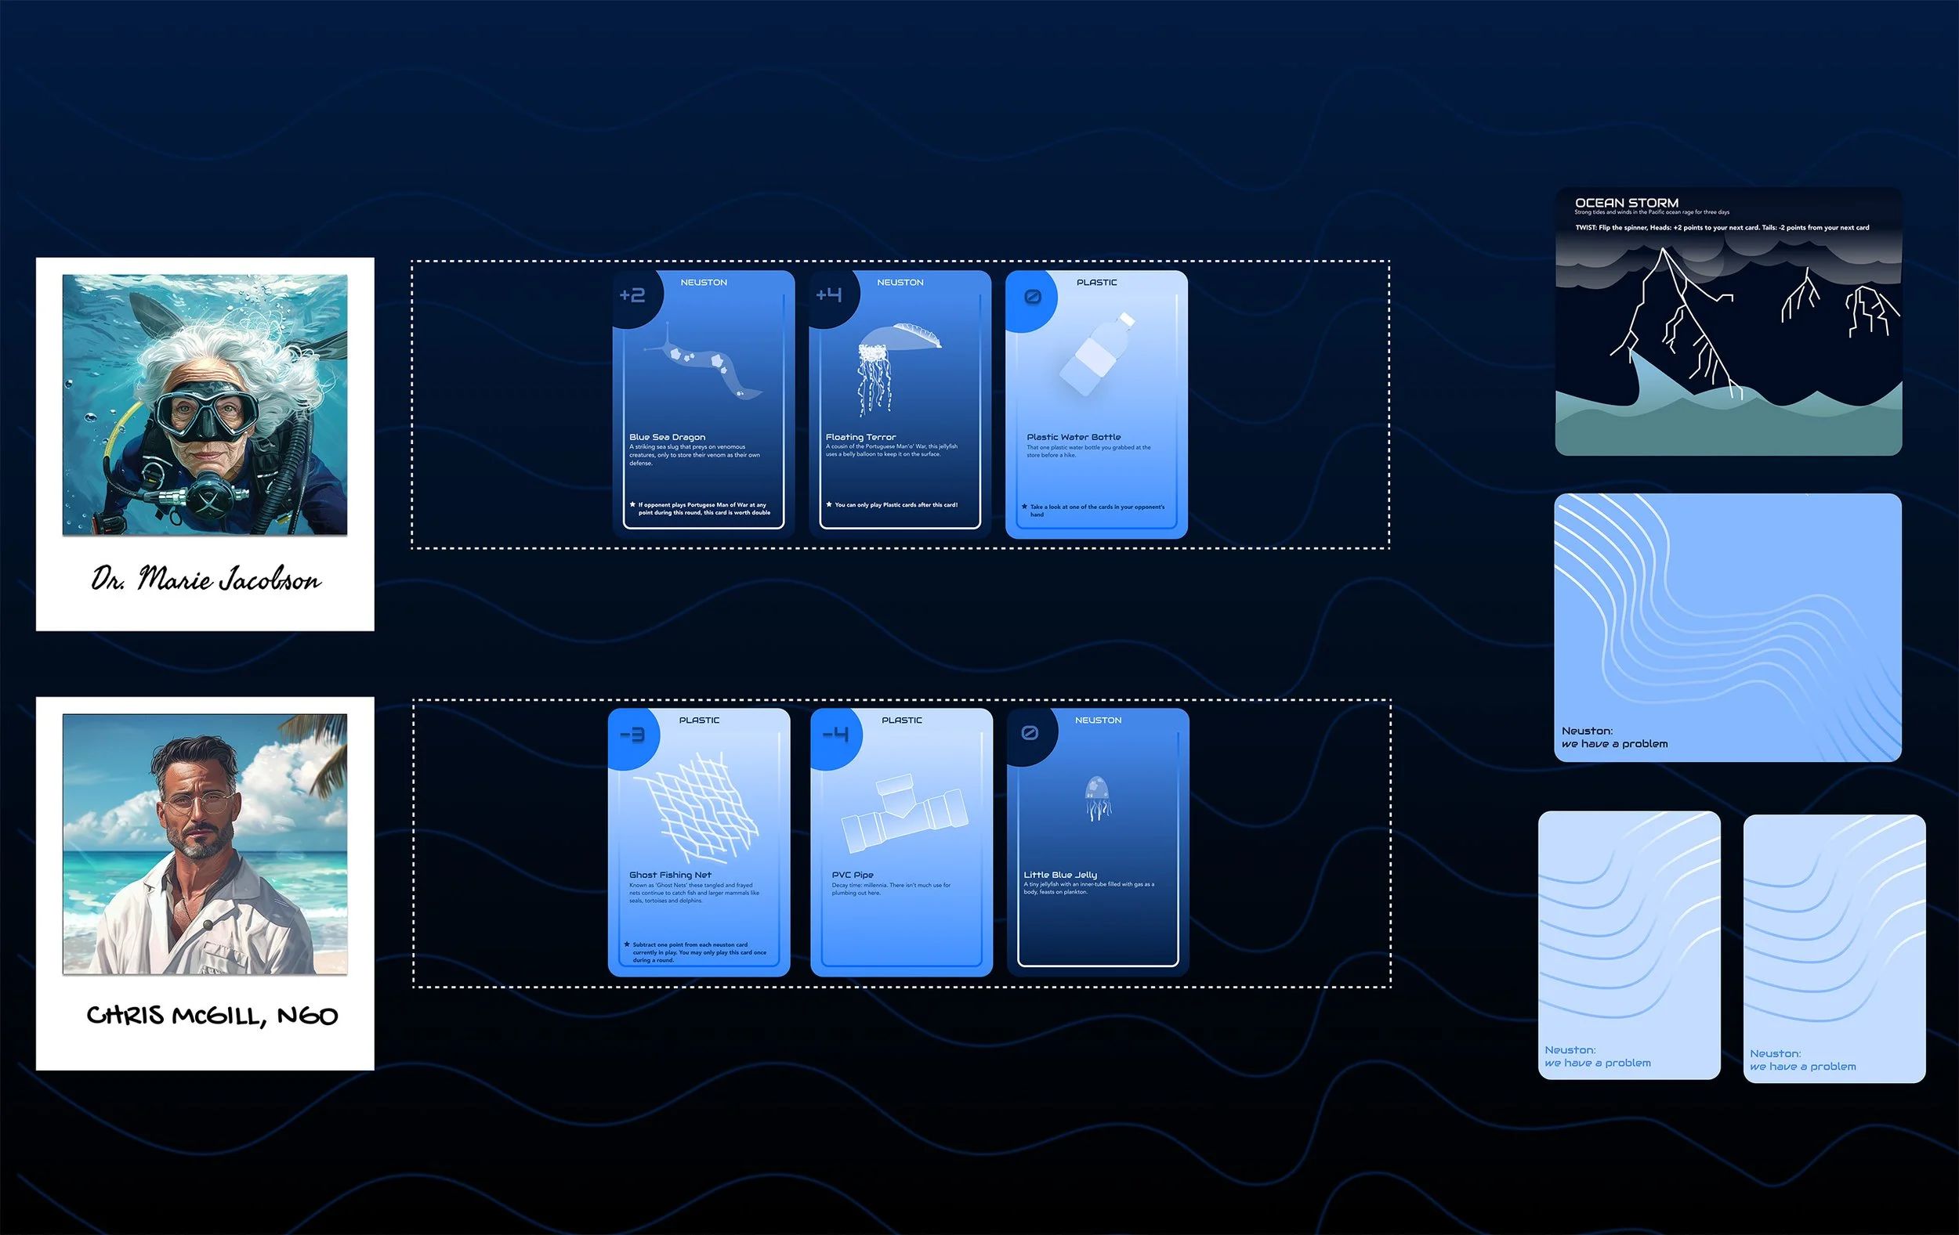Select the large landscape Neuston card back
Viewport: 1959px width, 1235px height.
tap(1728, 627)
